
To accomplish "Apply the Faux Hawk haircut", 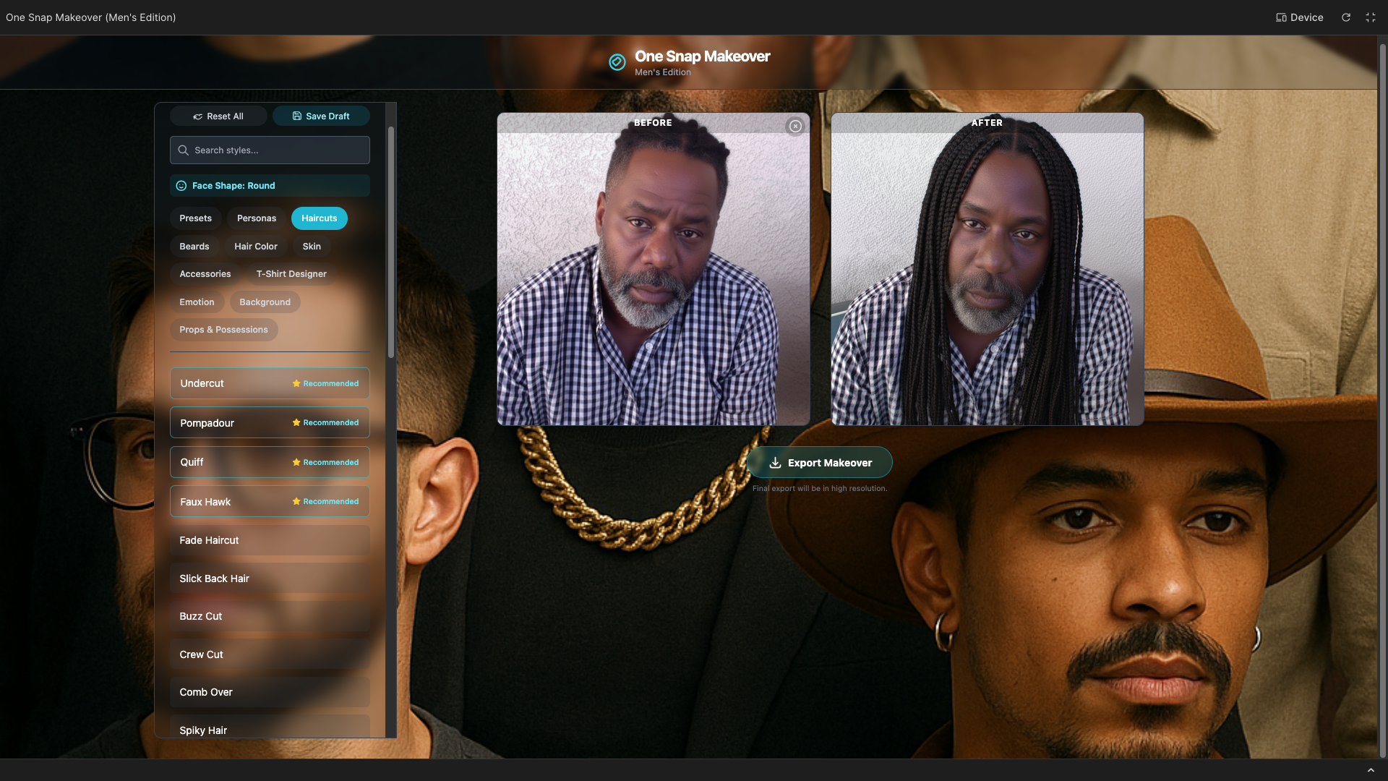I will (270, 502).
